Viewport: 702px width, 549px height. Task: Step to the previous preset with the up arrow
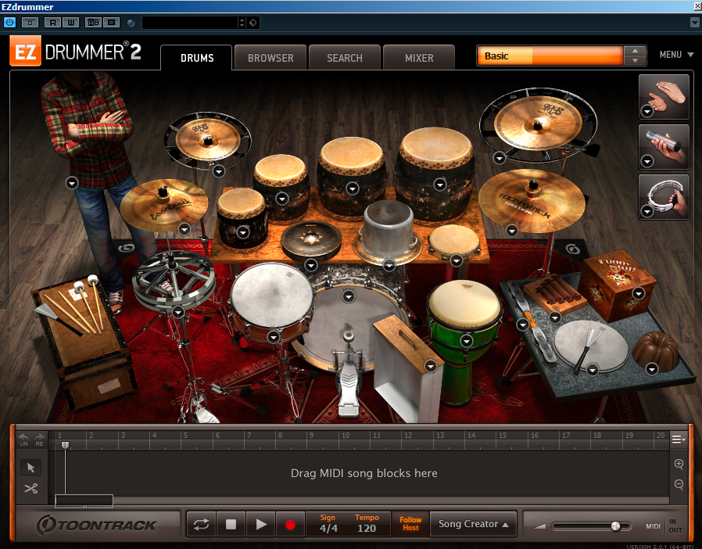tap(635, 51)
